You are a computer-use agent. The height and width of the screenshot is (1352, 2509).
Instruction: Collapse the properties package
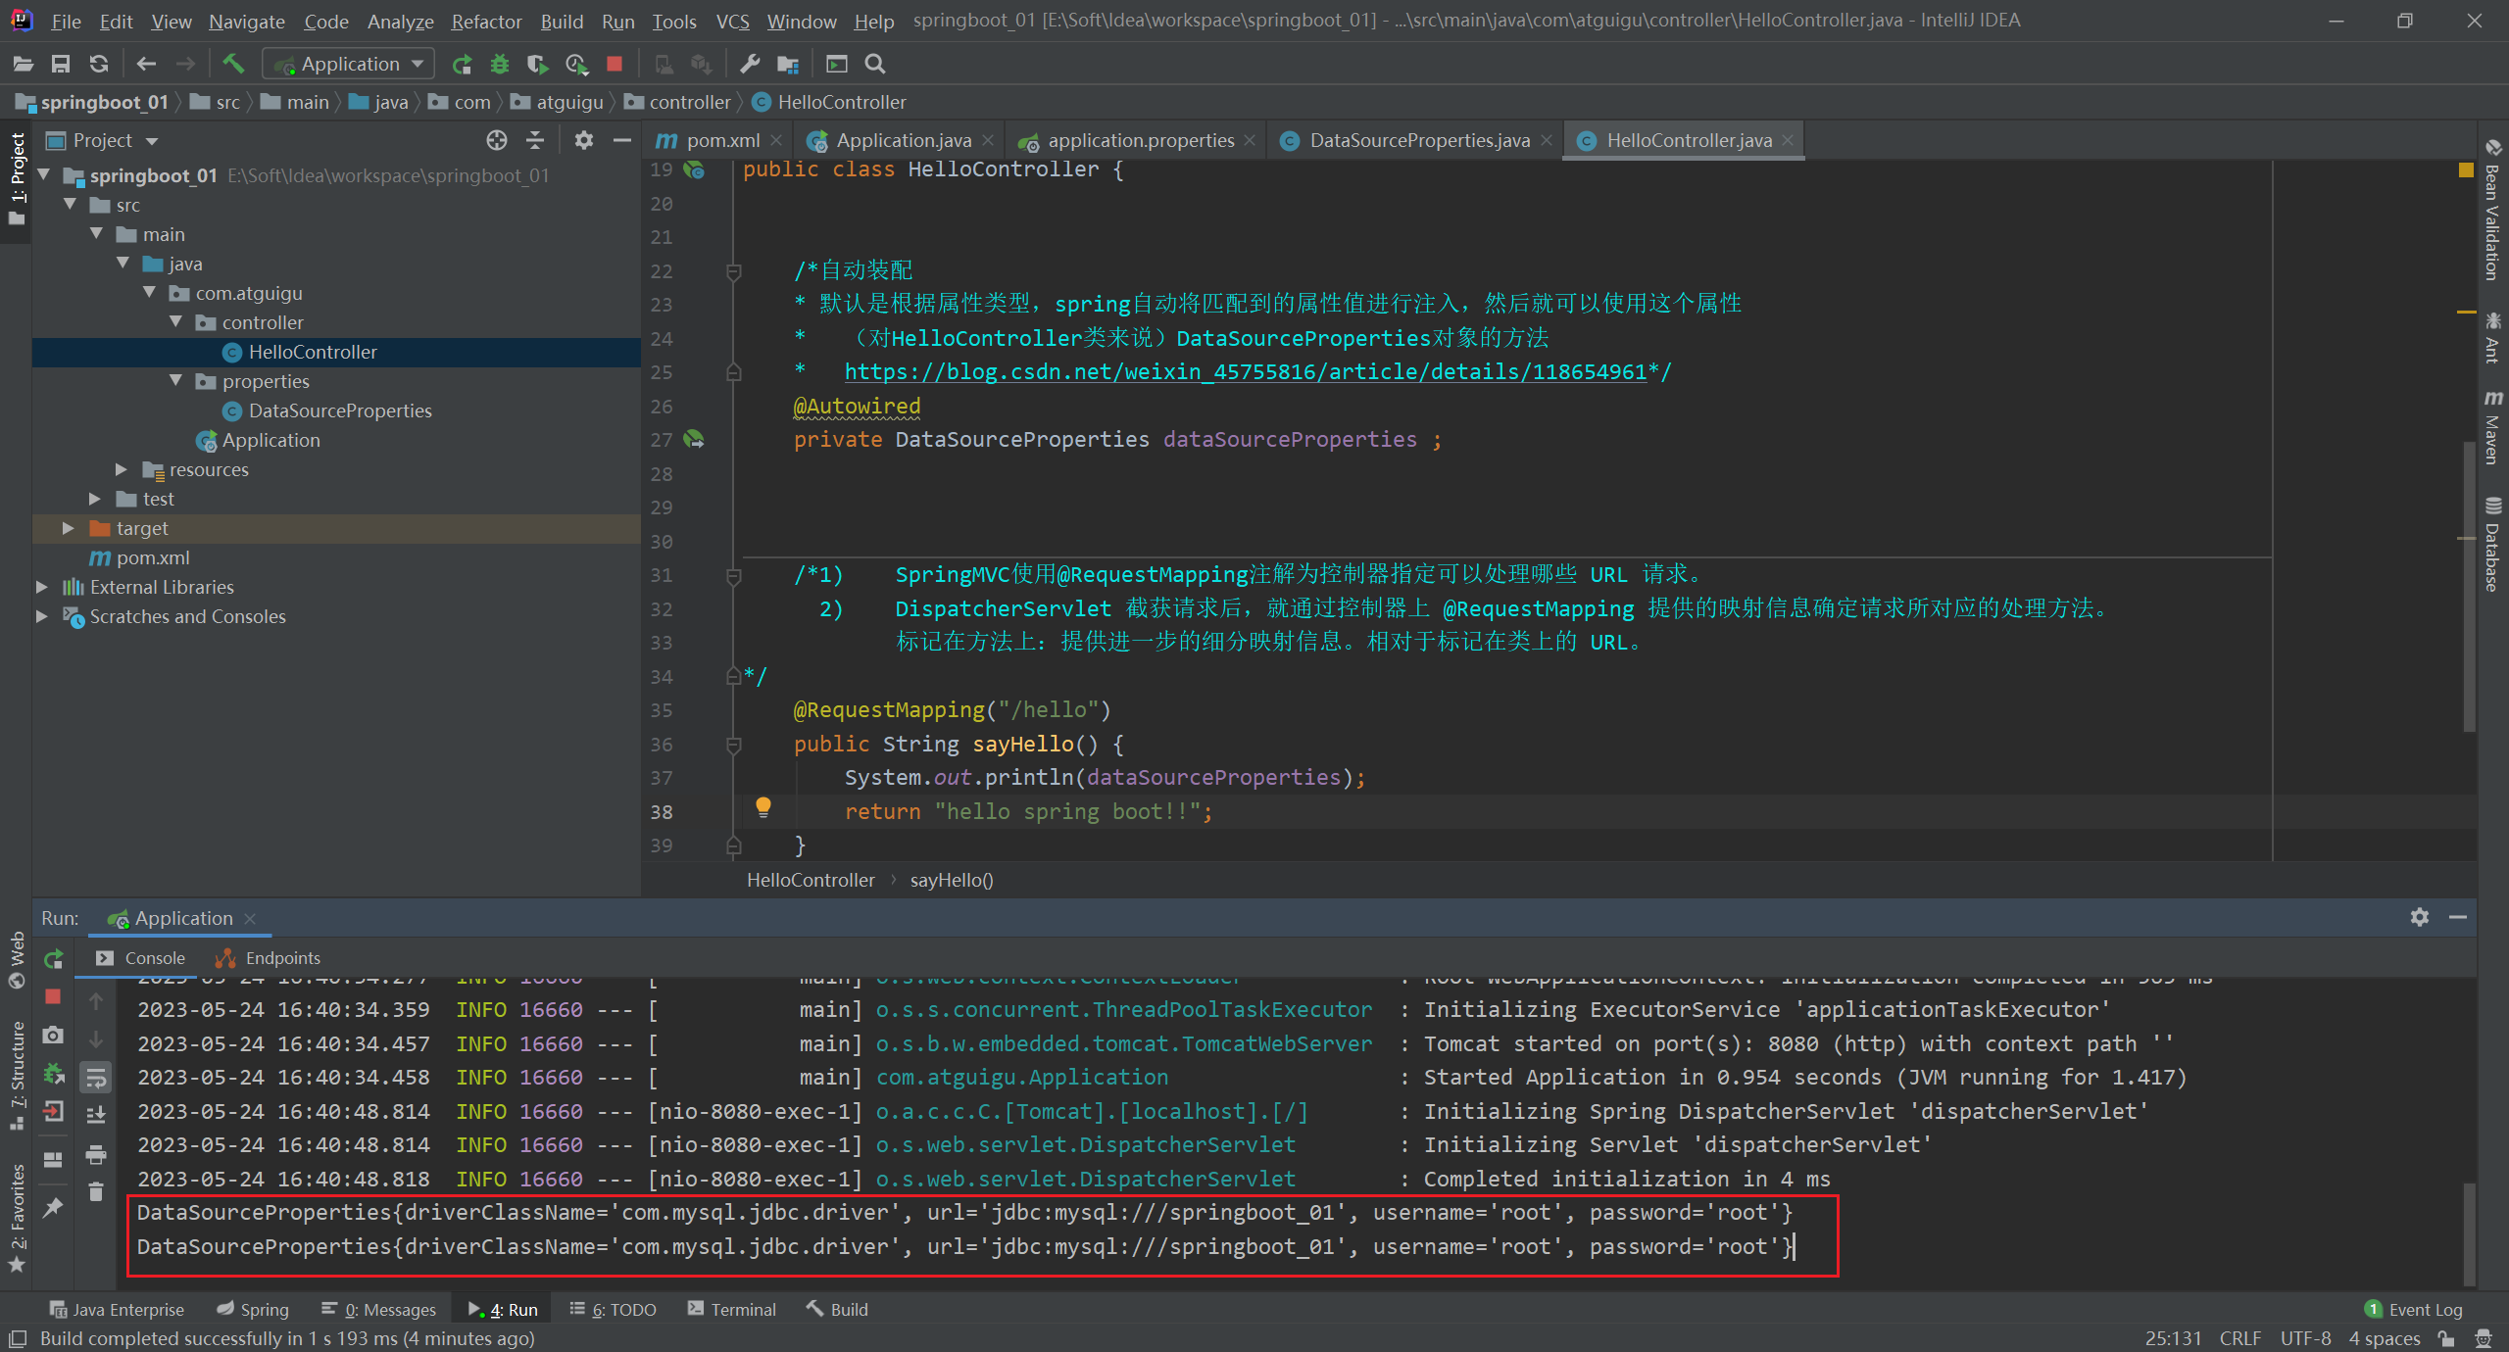point(176,381)
